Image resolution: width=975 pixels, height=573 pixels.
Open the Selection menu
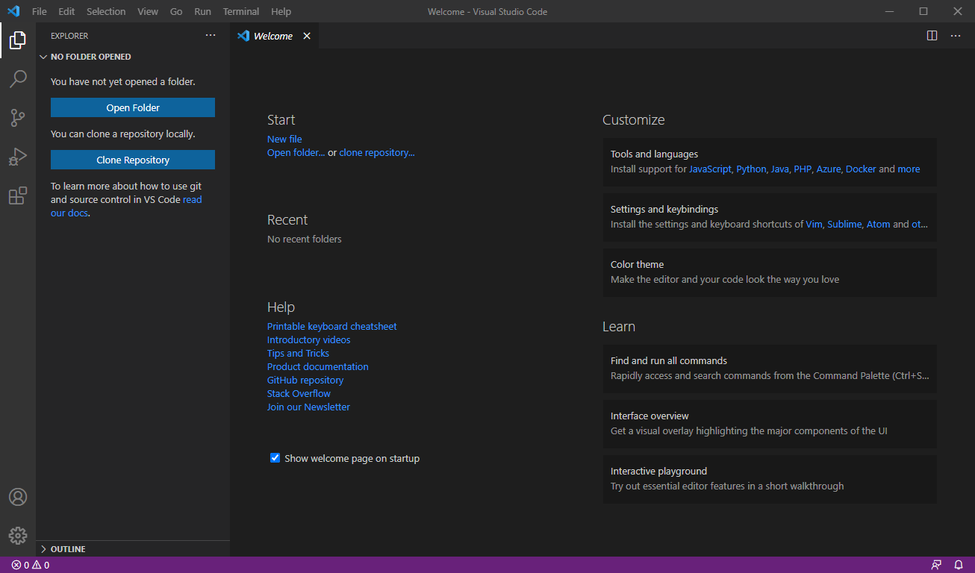[106, 11]
